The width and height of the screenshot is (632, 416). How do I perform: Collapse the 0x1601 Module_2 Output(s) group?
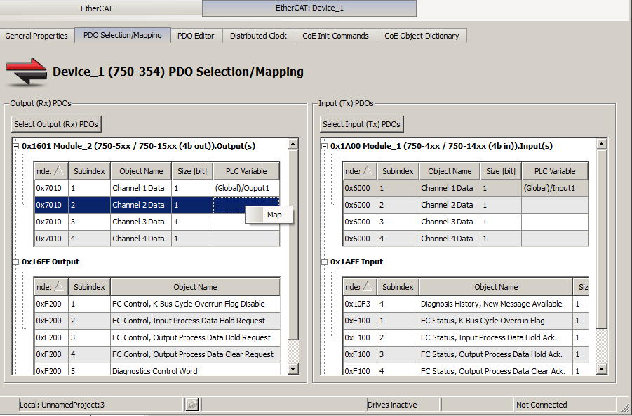pos(15,147)
